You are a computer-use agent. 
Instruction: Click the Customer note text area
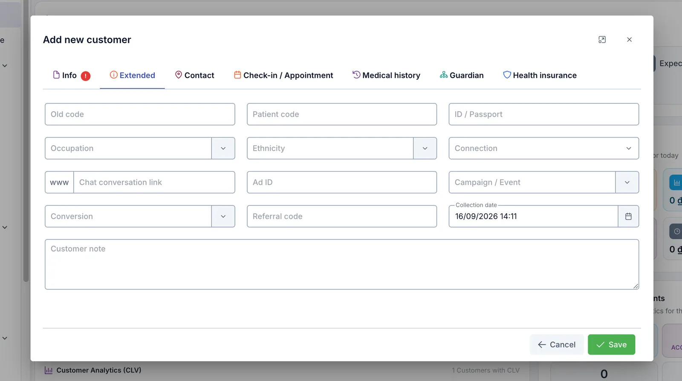(x=342, y=264)
